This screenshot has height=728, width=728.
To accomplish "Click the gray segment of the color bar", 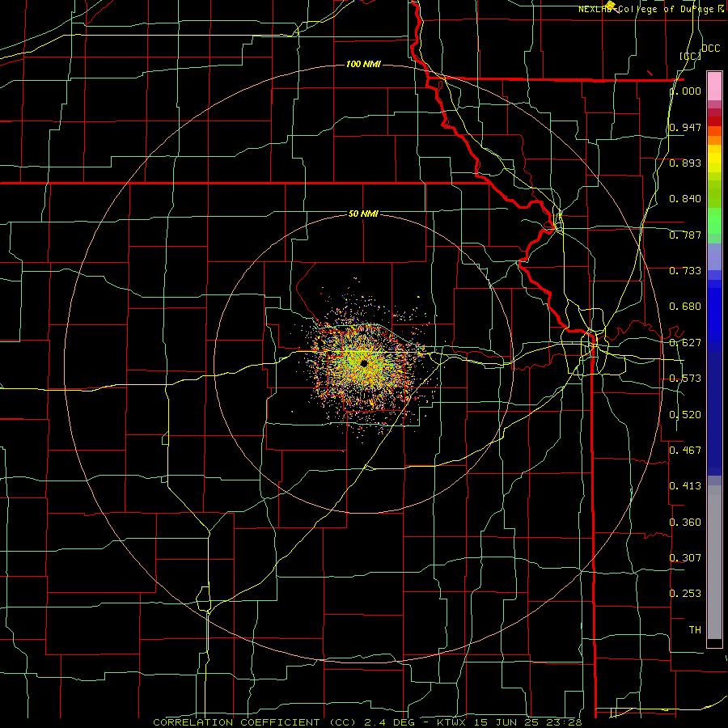I will point(714,562).
